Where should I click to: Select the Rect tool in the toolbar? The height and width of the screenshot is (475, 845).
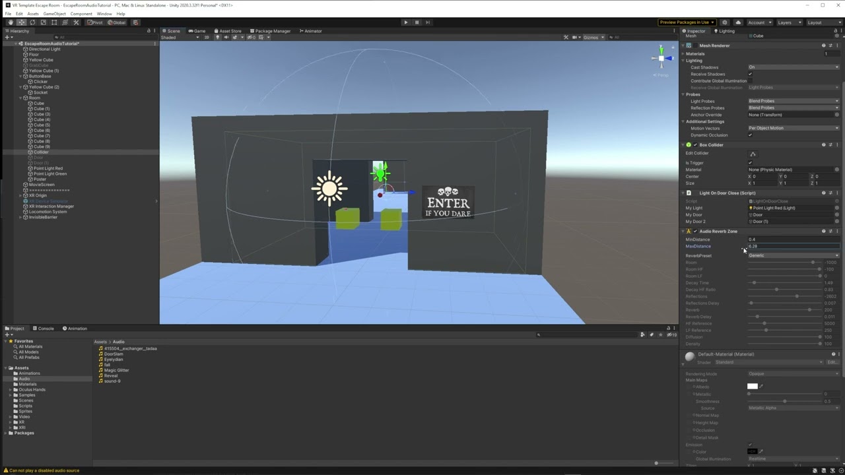click(x=54, y=22)
